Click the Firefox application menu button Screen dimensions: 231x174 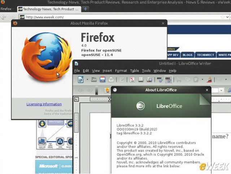(6, 9)
